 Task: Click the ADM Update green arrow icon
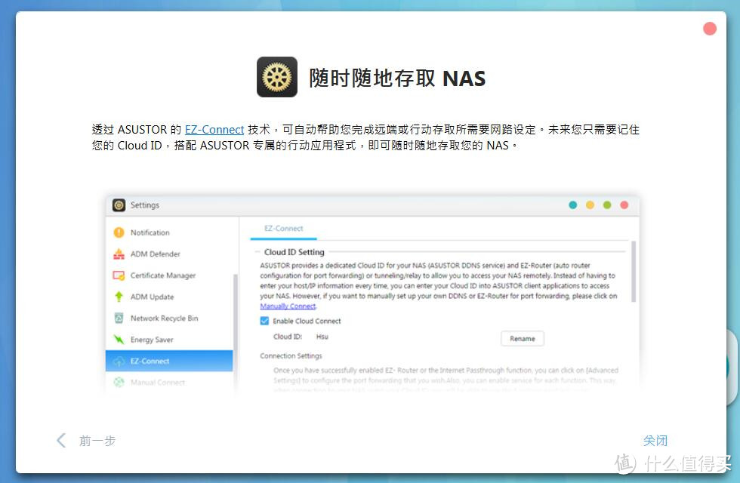click(119, 297)
